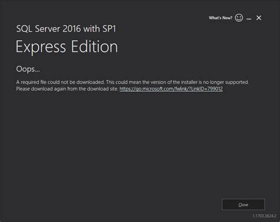This screenshot has height=222, width=280.
Task: Click the version number 1.1703.3624.2
Action: point(264,216)
